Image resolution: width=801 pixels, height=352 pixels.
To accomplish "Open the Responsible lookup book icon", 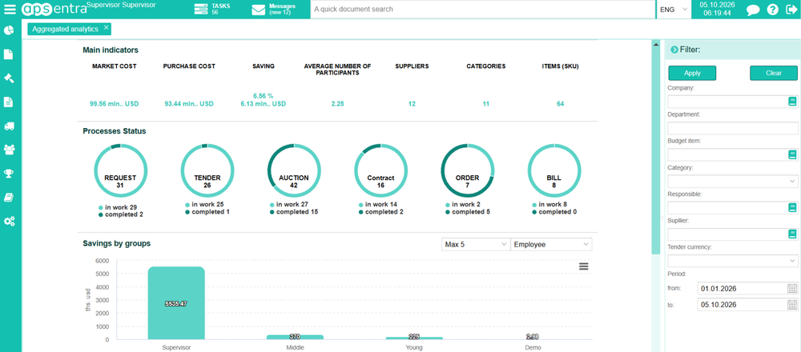I will (x=792, y=208).
